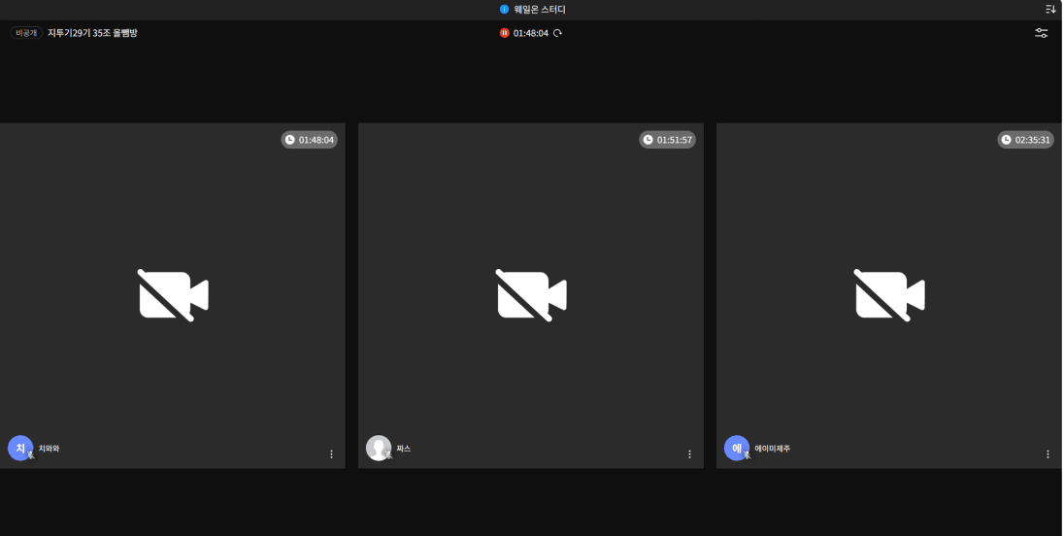Click the muted microphone icon for 짜스
Screen dimensions: 1064x536
pos(389,455)
